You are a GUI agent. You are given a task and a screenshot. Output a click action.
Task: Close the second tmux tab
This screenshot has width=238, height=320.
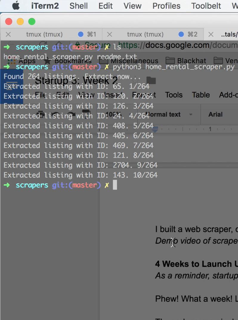(109, 34)
